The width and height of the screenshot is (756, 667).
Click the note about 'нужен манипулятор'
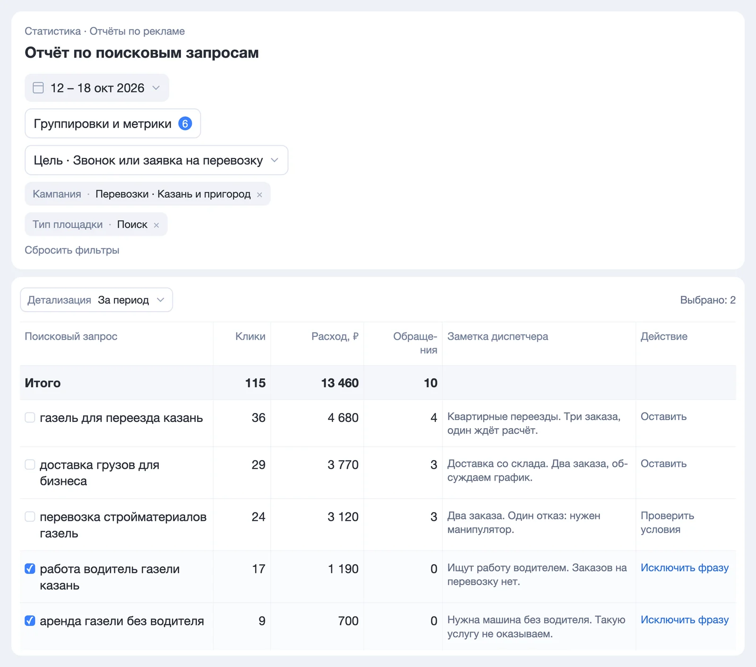(524, 523)
